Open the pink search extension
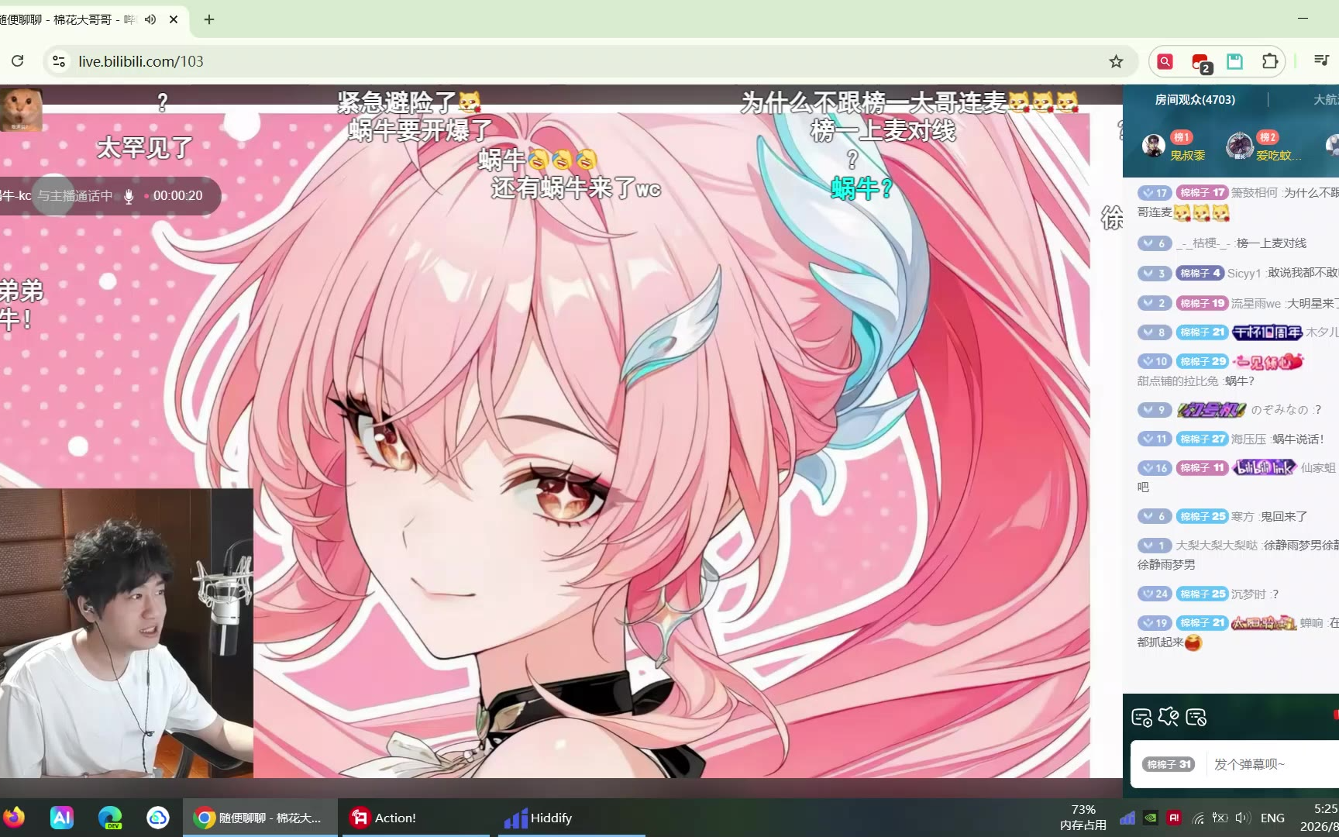This screenshot has height=837, width=1339. [x=1165, y=61]
